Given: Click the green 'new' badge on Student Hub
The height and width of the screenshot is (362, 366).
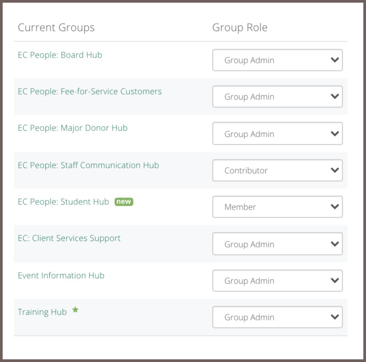Looking at the screenshot, I should [124, 202].
